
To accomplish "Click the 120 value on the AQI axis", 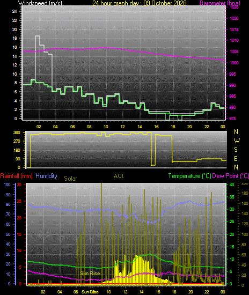I will (245, 224).
